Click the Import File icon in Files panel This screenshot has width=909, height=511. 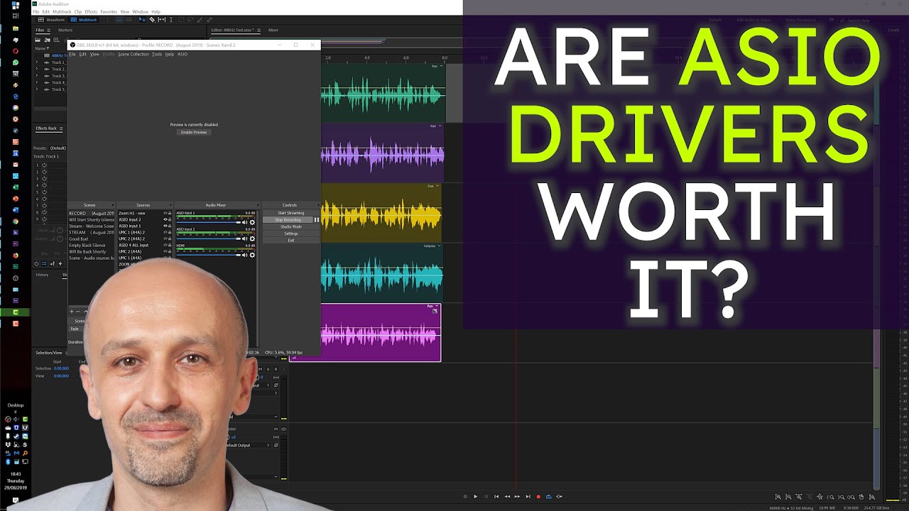[x=47, y=40]
